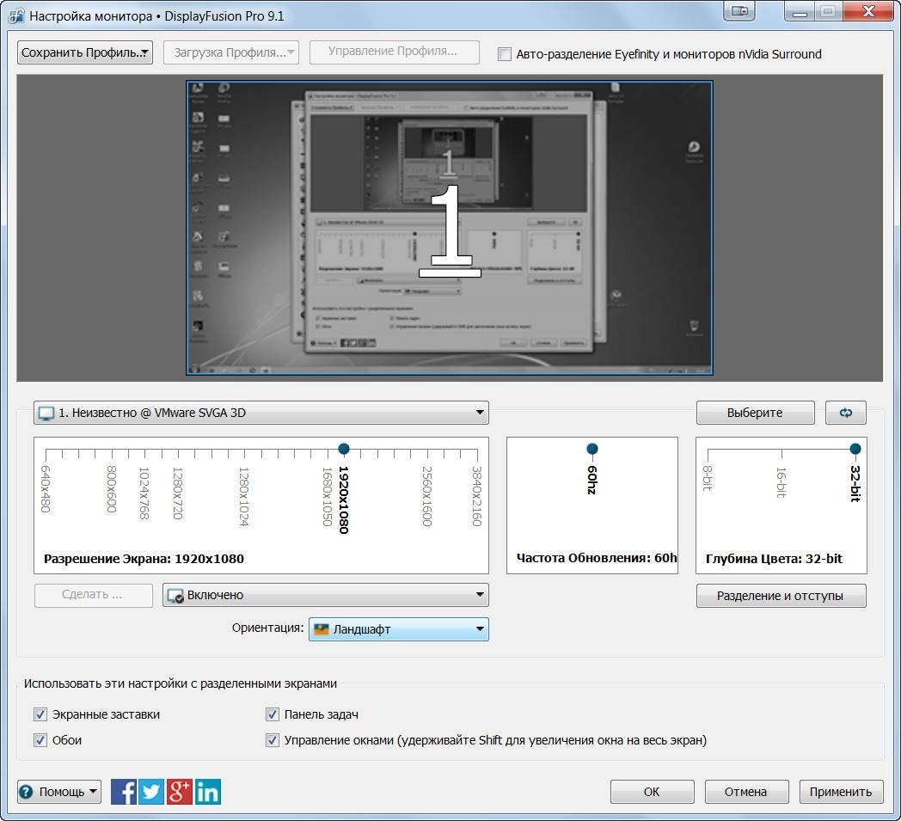Click the Выберите button
This screenshot has width=901, height=821.
[755, 413]
